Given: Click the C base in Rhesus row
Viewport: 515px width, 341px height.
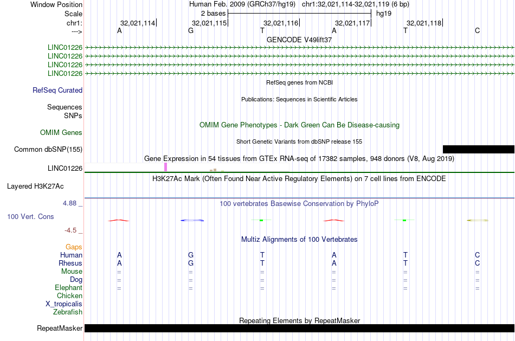Looking at the screenshot, I should pyautogui.click(x=477, y=263).
